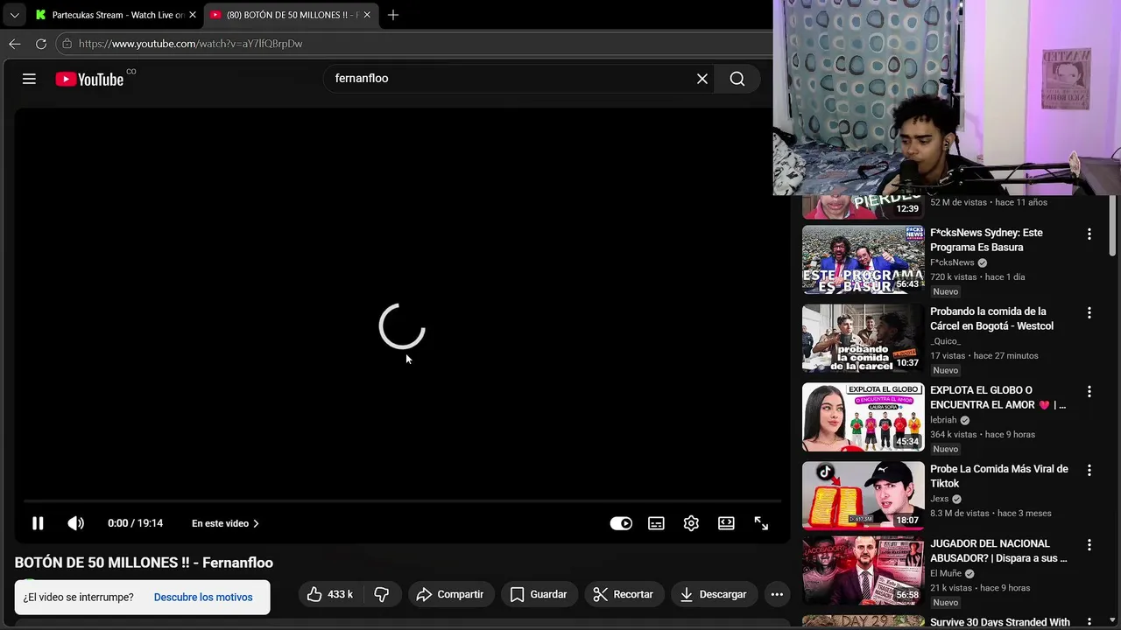The image size is (1121, 630).
Task: Open title 'F*cksNews Sydney: Este Programa Es Basura'
Action: tap(986, 240)
